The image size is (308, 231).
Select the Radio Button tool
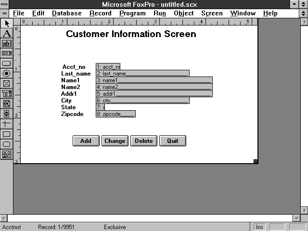pyautogui.click(x=7, y=73)
